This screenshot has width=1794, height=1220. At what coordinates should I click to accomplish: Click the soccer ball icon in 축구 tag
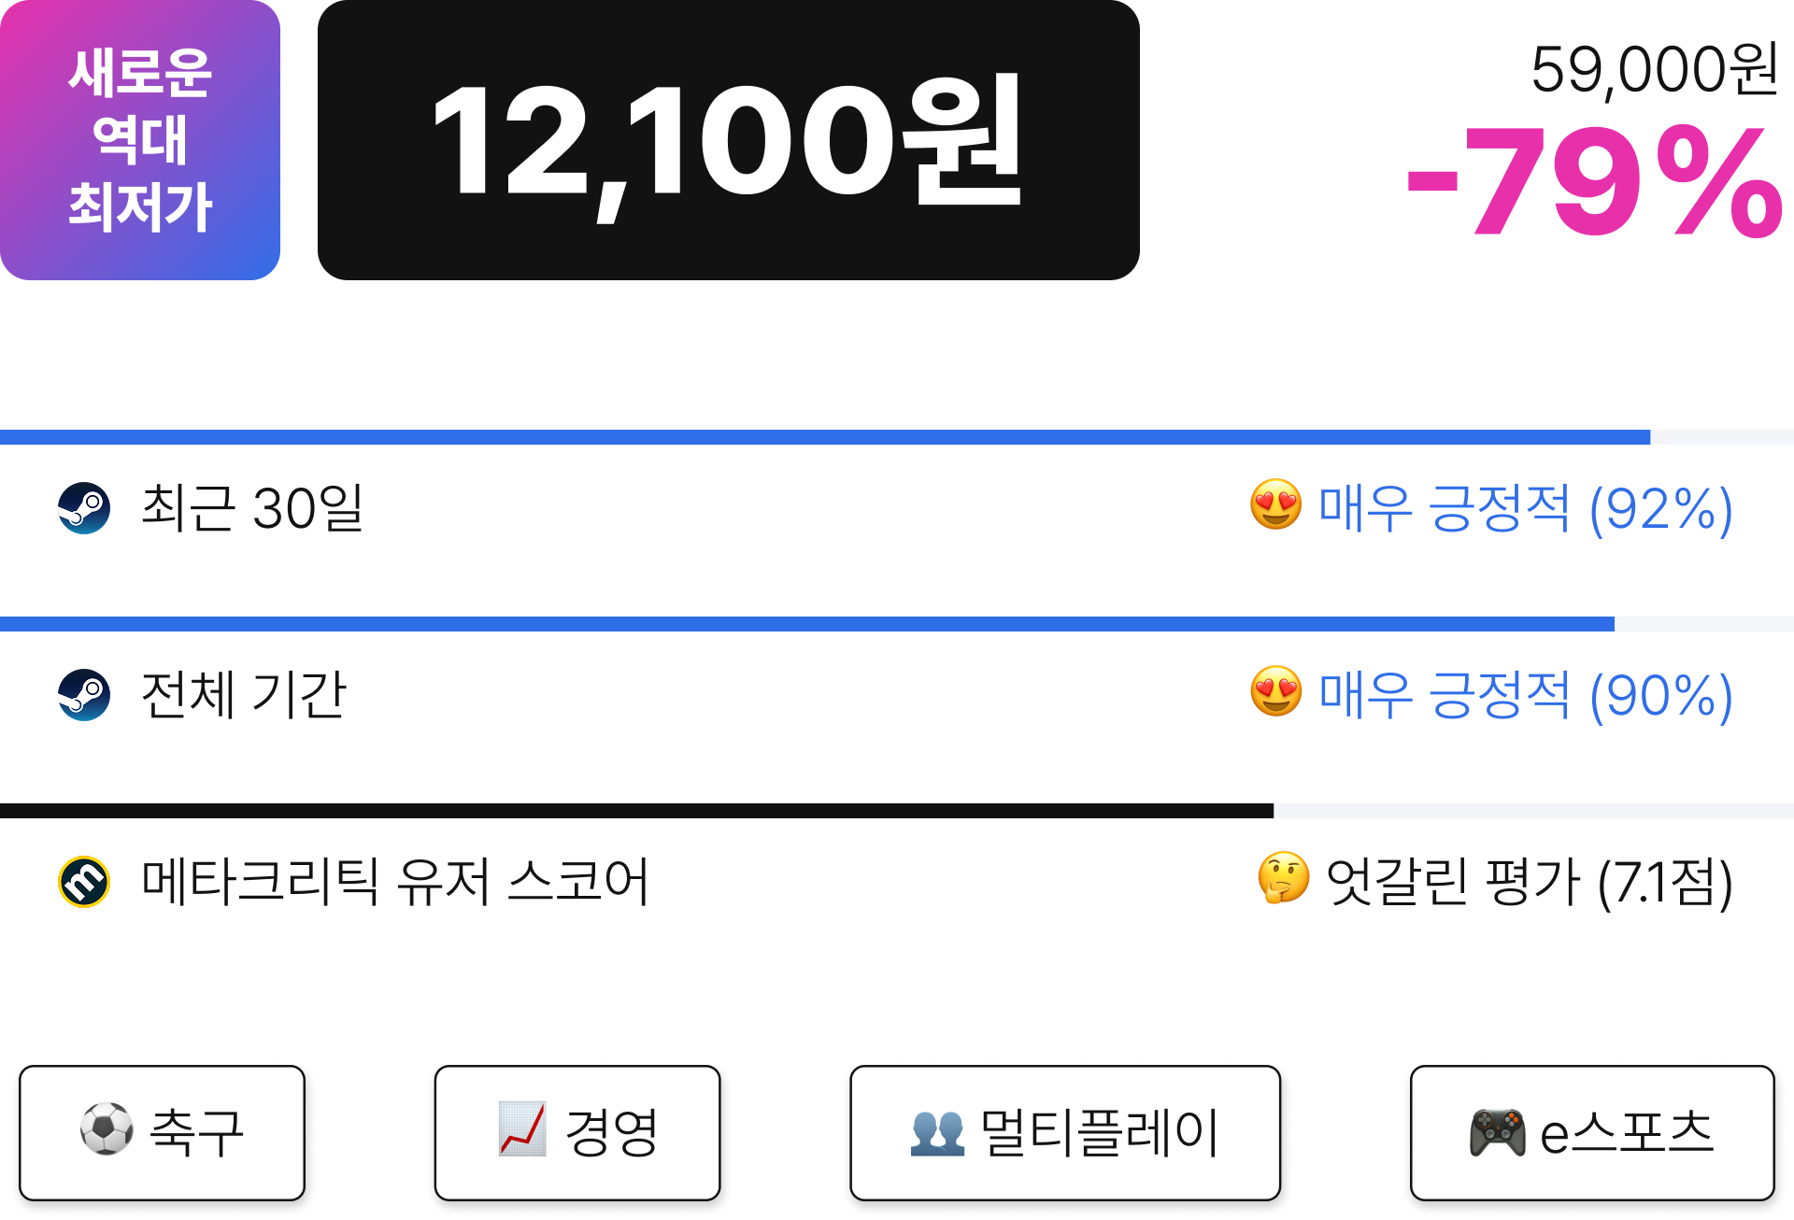107,1129
